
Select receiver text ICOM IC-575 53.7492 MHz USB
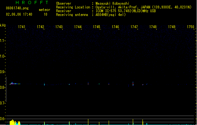pos(126,11)
